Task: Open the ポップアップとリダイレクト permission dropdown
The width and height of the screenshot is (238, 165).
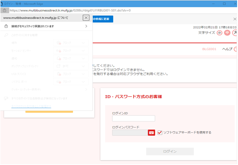Action: tap(71, 66)
